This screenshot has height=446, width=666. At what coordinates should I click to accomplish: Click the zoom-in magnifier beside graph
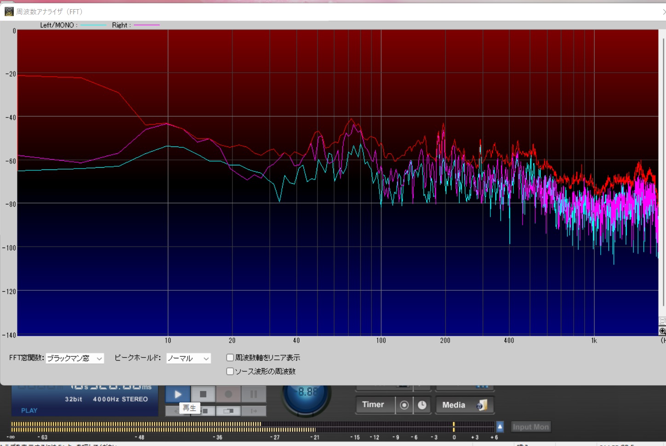[x=662, y=331]
